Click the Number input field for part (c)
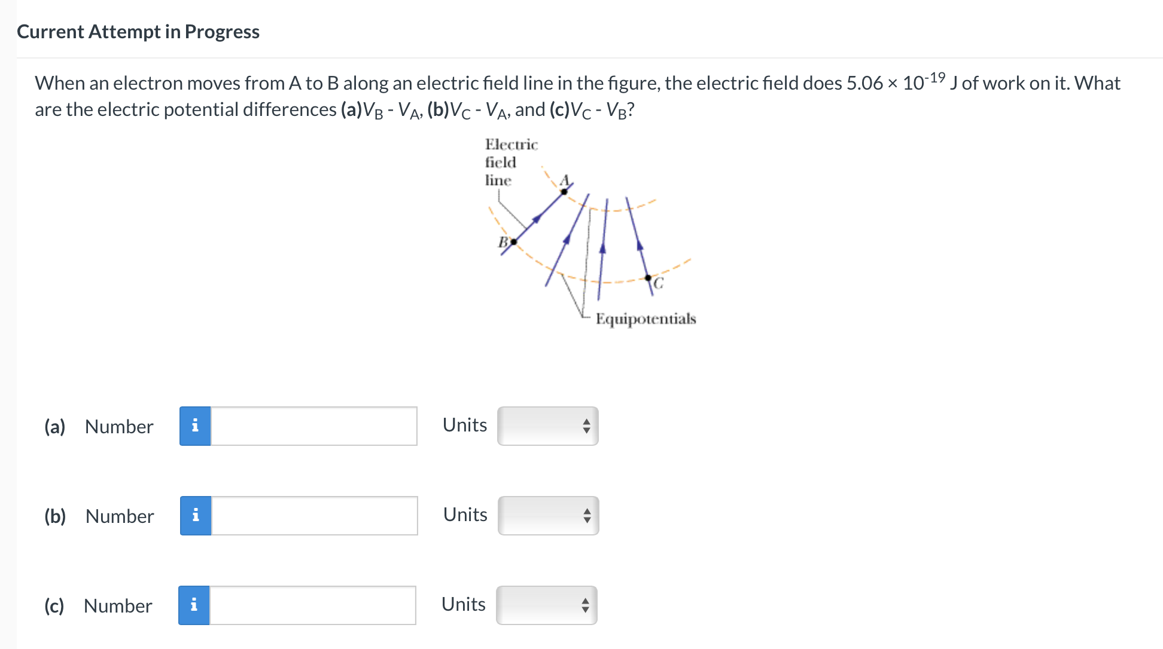Image resolution: width=1163 pixels, height=649 pixels. (314, 605)
